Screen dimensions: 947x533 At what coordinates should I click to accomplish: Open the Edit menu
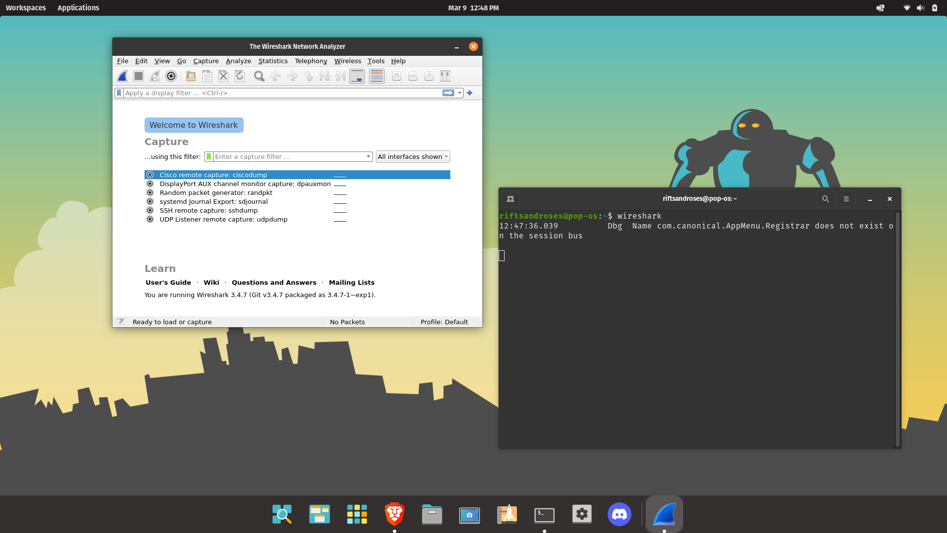coord(141,61)
